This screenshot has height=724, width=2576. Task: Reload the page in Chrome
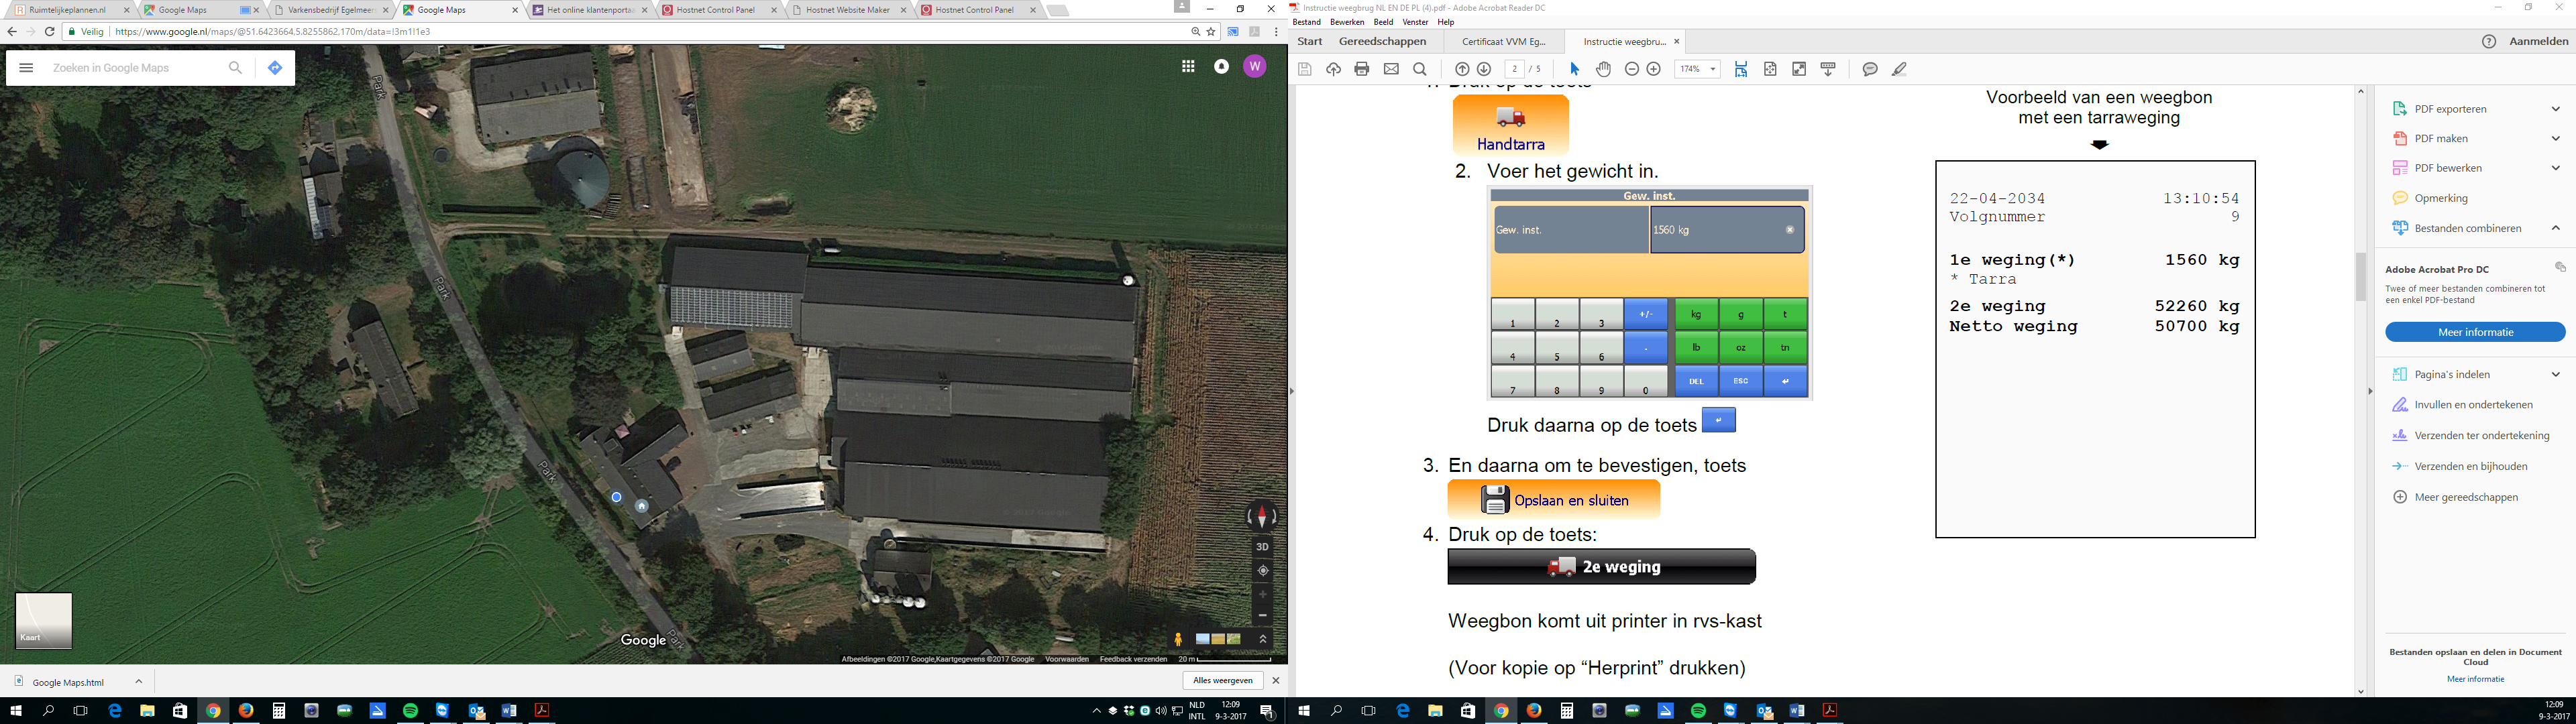point(49,31)
